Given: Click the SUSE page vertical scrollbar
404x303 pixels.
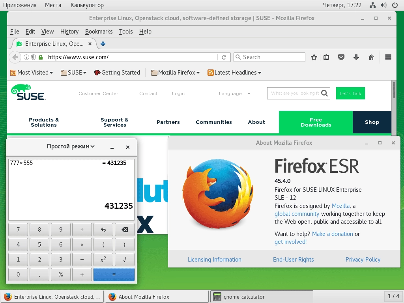Looking at the screenshot, I should (394, 108).
